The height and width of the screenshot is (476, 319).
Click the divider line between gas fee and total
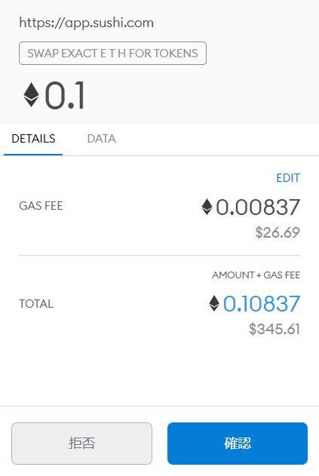point(159,255)
